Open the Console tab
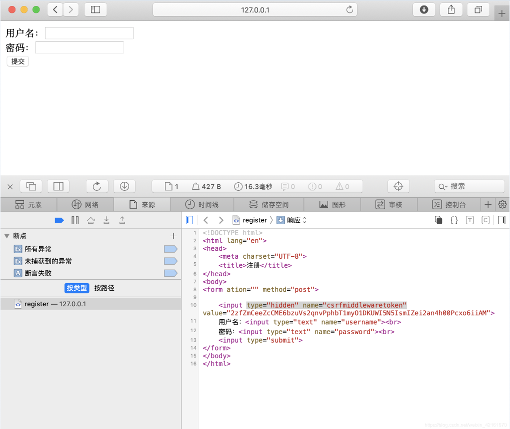This screenshot has width=510, height=429. click(x=449, y=204)
